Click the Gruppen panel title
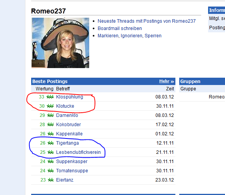Screen dimensions: 225x195 coord(190,82)
